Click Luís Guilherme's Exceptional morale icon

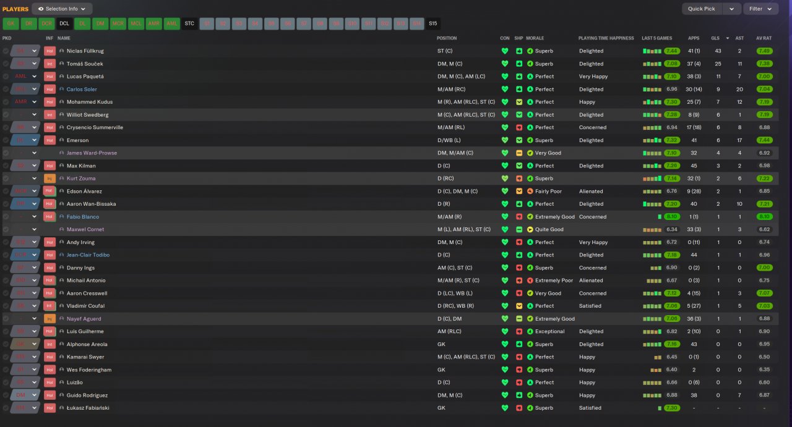click(x=530, y=331)
